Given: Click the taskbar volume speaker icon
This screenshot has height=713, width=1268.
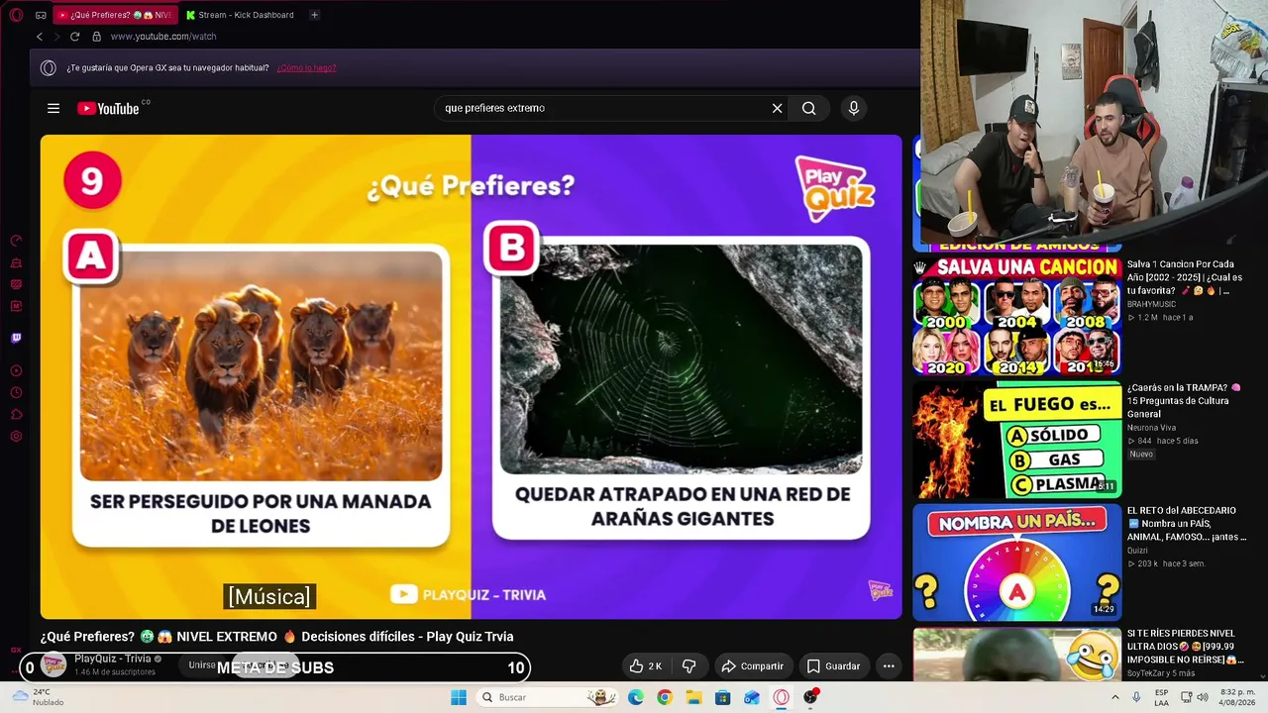Looking at the screenshot, I should coord(1203,697).
